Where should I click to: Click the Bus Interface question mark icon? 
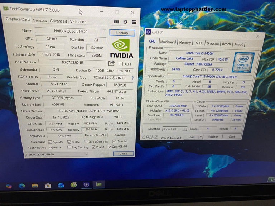click(x=132, y=78)
